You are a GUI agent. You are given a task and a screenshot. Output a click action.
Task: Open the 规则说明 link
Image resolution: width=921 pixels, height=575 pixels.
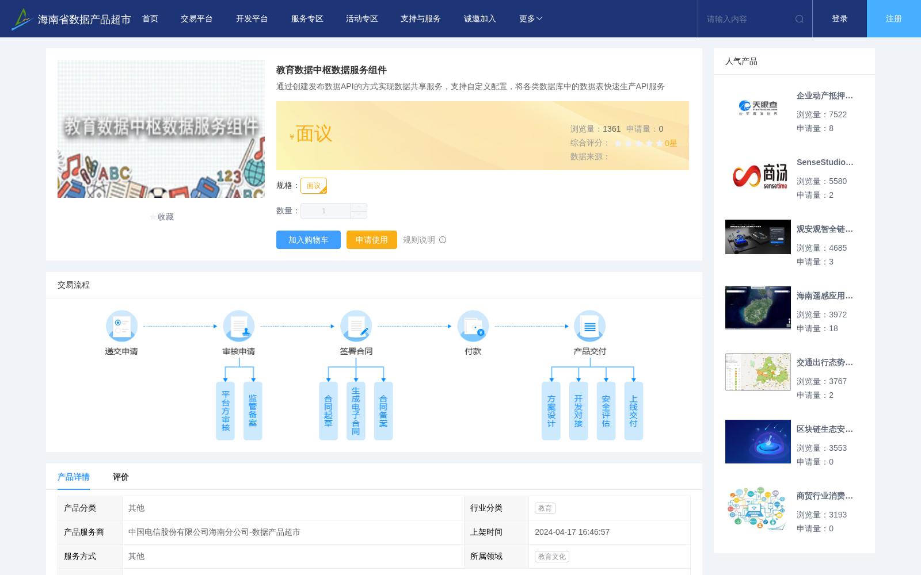point(419,240)
